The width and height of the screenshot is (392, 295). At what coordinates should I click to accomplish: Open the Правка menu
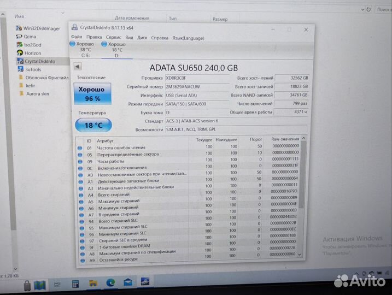[x=94, y=37]
